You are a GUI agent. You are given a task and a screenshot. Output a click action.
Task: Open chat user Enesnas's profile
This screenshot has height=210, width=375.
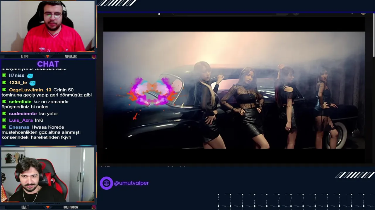coord(19,127)
